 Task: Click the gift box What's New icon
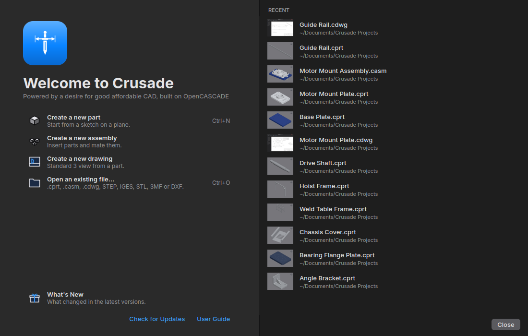[x=35, y=298]
